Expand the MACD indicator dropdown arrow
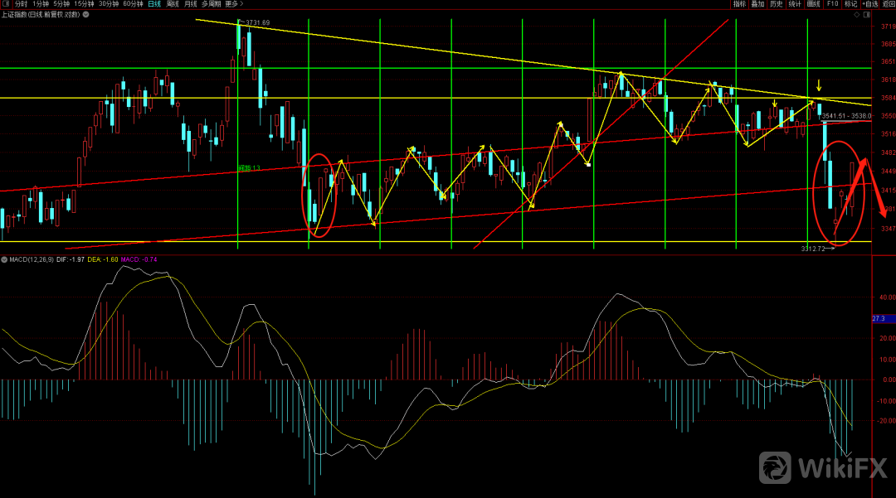 click(4, 259)
